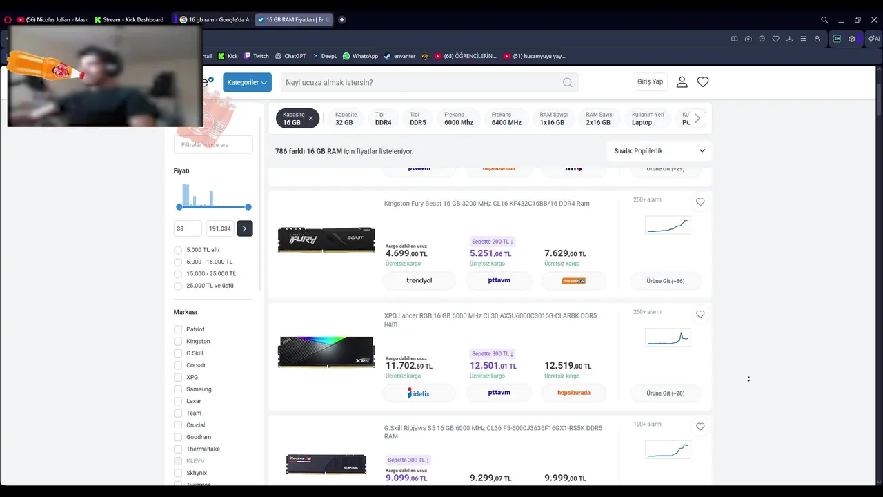
Task: Favorite the XPG Lancer RGB RAM
Action: [700, 314]
